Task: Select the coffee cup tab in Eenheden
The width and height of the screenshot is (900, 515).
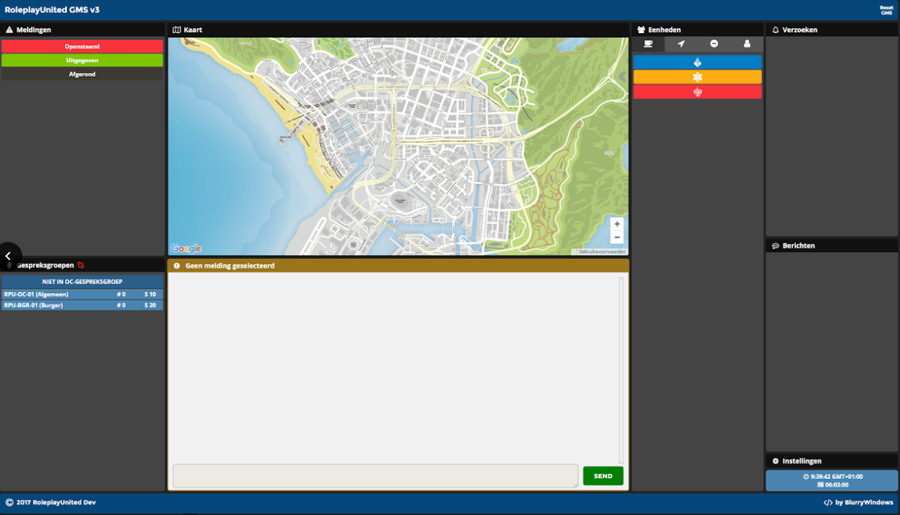Action: click(x=648, y=44)
